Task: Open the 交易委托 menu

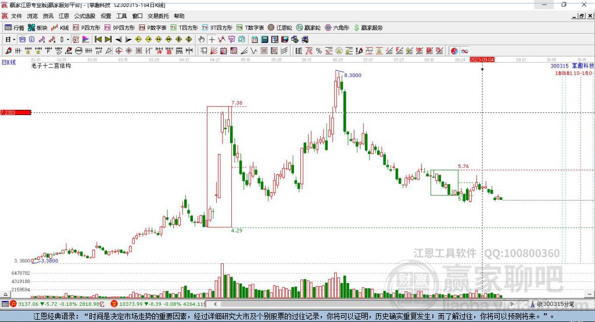Action: (158, 16)
